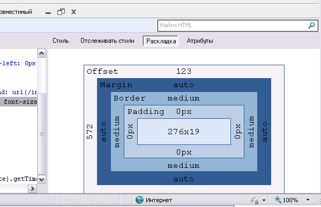Click the 276x19 content size value
321x207 pixels.
184,132
